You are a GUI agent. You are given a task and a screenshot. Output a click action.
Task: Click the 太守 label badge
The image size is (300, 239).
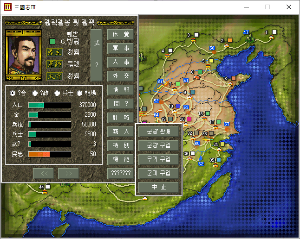point(55,76)
